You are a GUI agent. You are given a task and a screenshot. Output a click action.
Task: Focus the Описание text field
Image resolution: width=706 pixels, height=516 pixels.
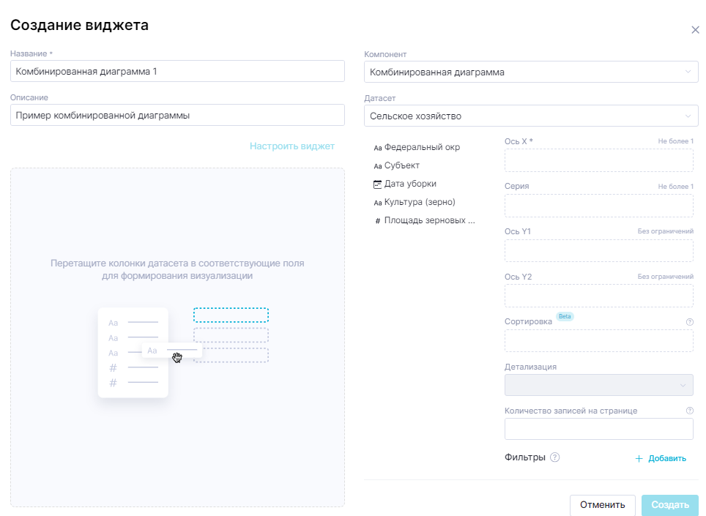[x=177, y=115]
